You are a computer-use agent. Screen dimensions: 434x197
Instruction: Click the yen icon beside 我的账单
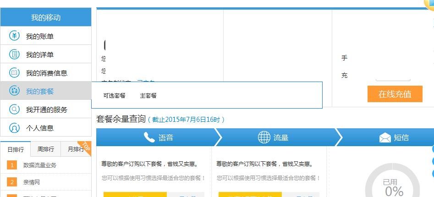click(x=14, y=36)
